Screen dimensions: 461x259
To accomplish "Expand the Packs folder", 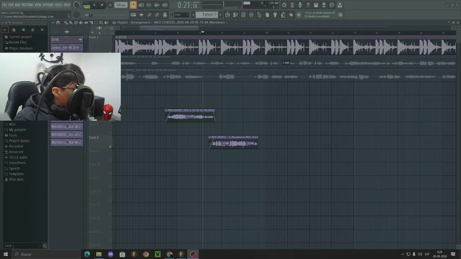I will (13, 135).
